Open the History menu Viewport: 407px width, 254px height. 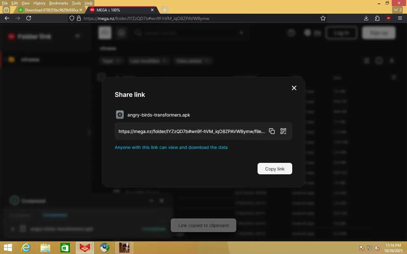39,3
